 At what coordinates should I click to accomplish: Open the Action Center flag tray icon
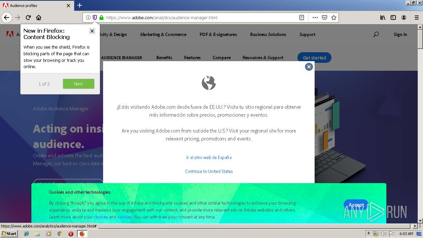pos(391,234)
